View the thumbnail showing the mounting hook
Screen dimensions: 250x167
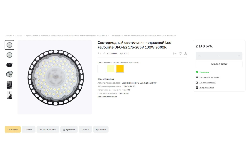point(9,95)
